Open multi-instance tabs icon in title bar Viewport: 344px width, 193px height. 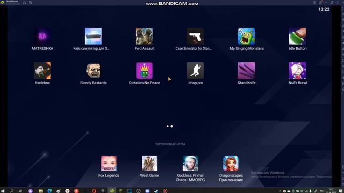coord(31,3)
